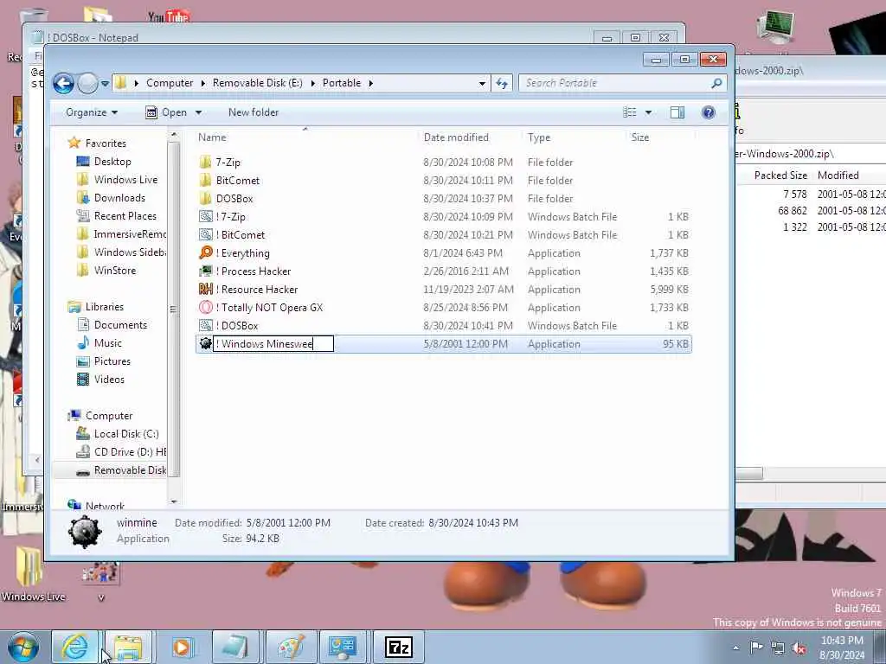Viewport: 886px width, 664px height.
Task: Select the ! Process Hacker icon
Action: click(x=206, y=271)
